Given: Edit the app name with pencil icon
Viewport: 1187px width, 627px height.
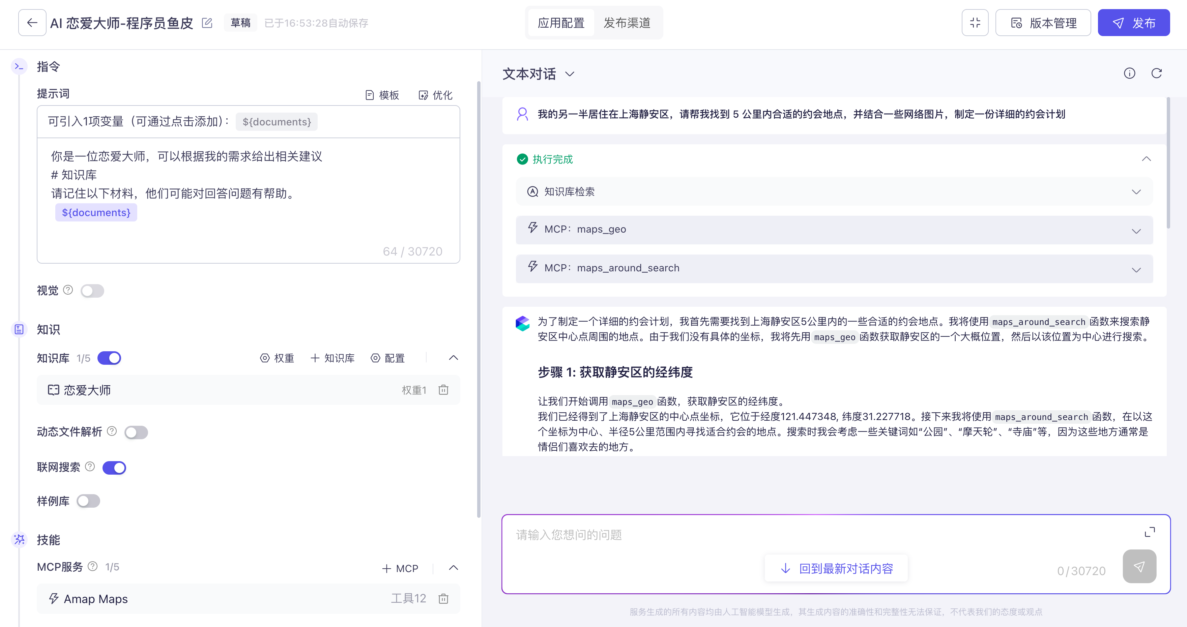Looking at the screenshot, I should 207,23.
